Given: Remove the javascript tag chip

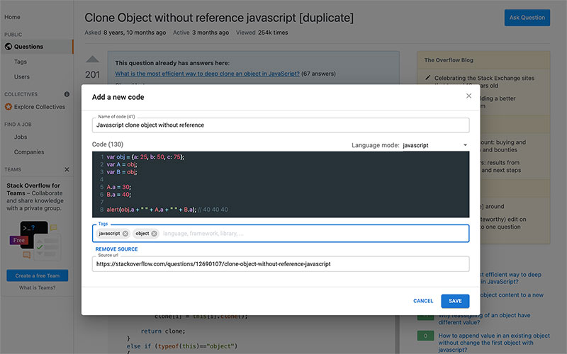Looking at the screenshot, I should tap(125, 234).
